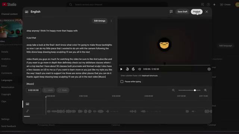Open the keyboard shortcuts link

(150, 76)
